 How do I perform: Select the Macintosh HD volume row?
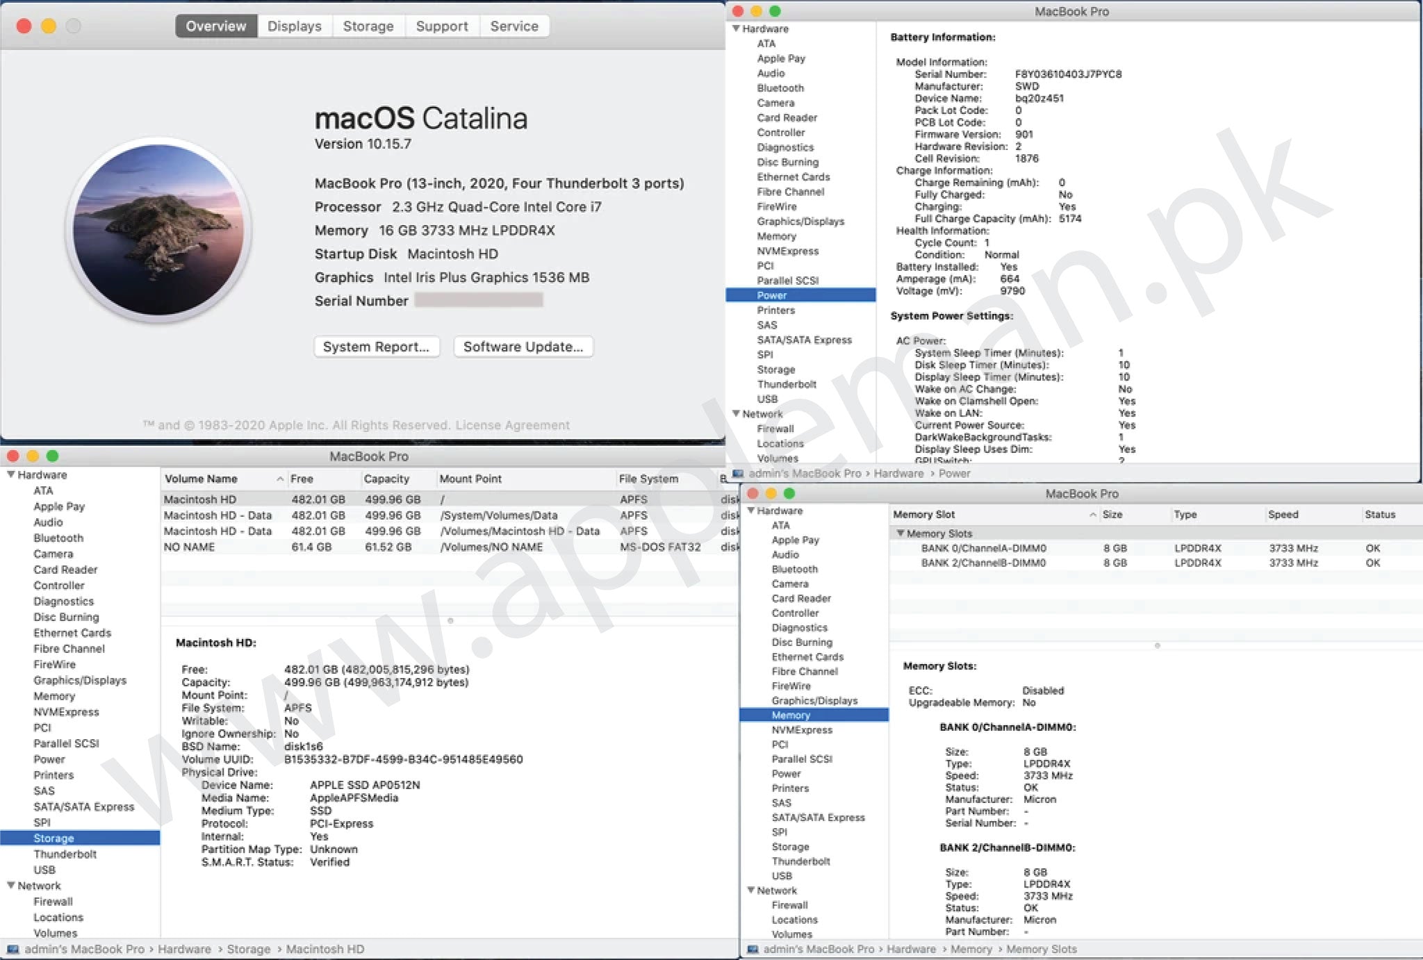(x=450, y=499)
